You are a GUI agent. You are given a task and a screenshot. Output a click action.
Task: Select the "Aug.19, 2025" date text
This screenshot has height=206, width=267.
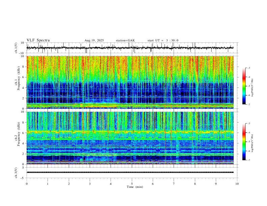point(94,40)
